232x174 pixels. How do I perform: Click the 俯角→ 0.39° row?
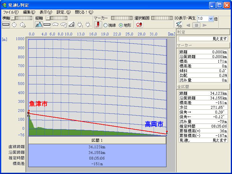tap(203, 112)
